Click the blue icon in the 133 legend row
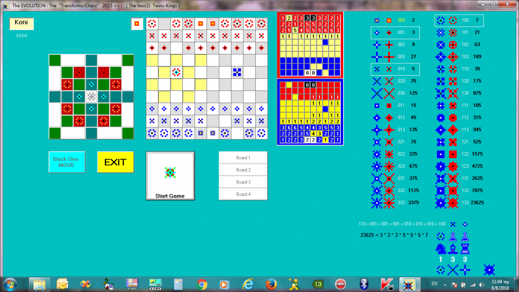Viewport: 519px width, 292px height. point(441,203)
